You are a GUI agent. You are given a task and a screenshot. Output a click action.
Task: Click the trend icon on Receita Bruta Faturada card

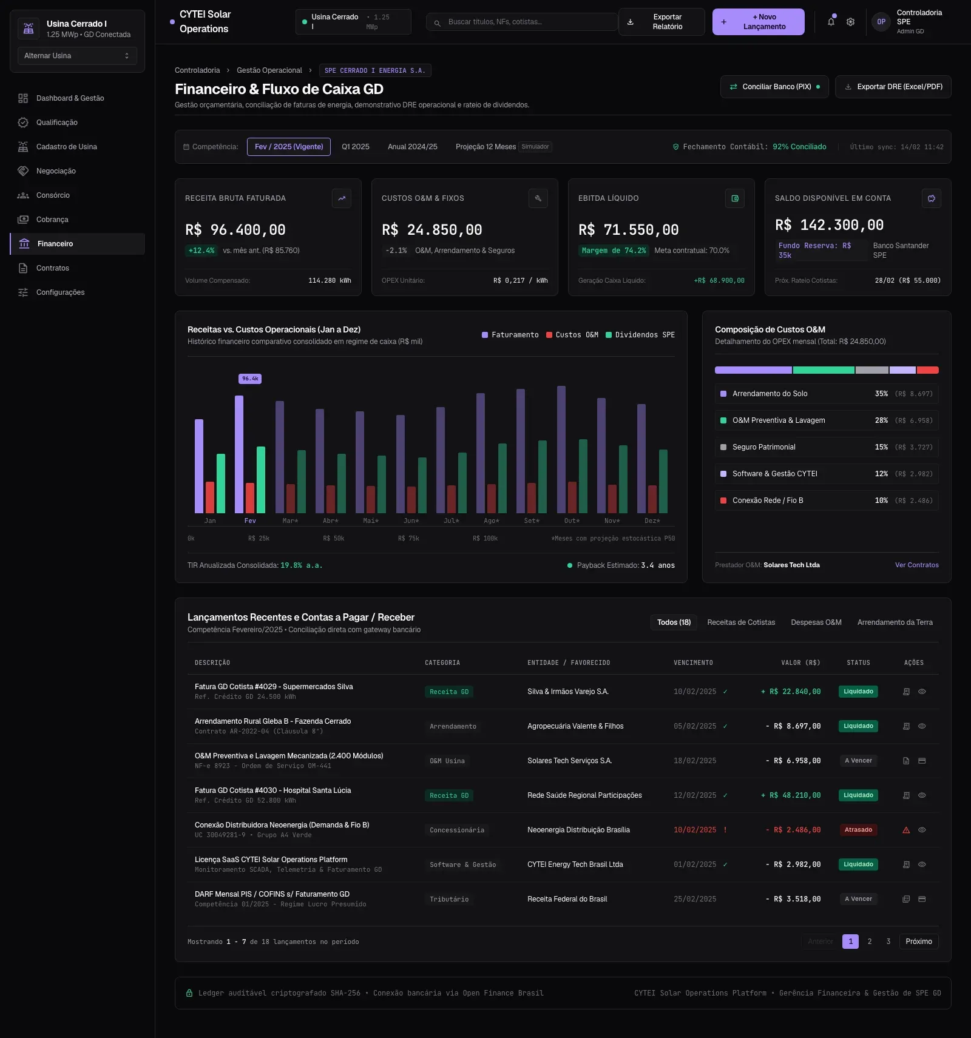pyautogui.click(x=342, y=198)
